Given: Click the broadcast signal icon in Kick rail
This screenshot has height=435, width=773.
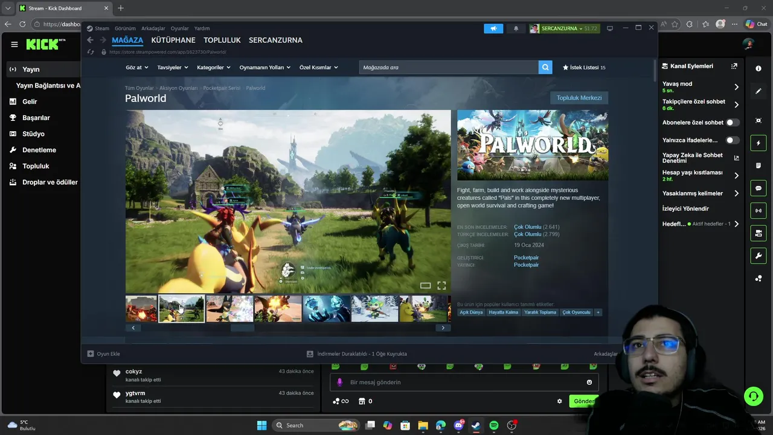Looking at the screenshot, I should (x=759, y=211).
